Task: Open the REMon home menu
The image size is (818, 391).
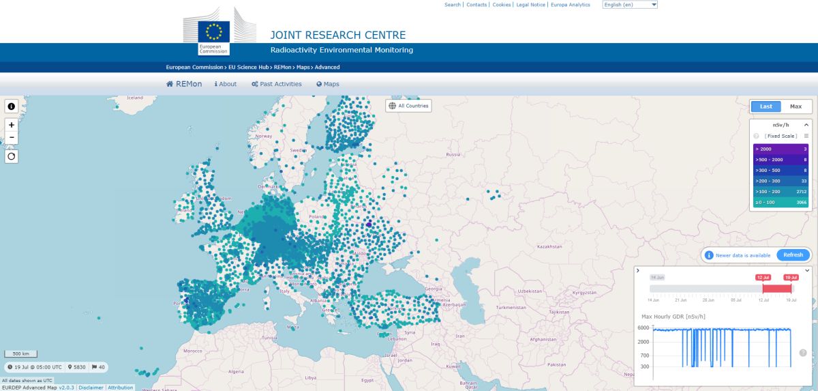Action: pos(184,84)
